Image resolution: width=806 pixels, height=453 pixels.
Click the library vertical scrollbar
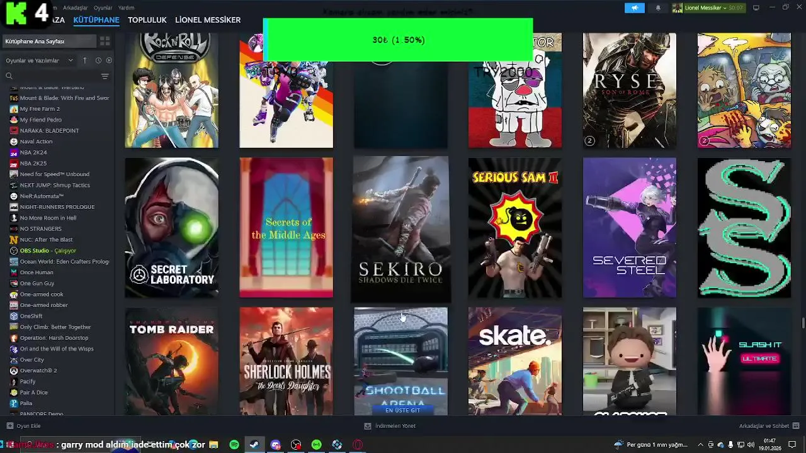click(803, 323)
